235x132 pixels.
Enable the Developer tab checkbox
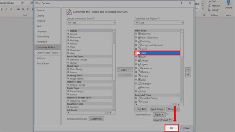[139, 83]
